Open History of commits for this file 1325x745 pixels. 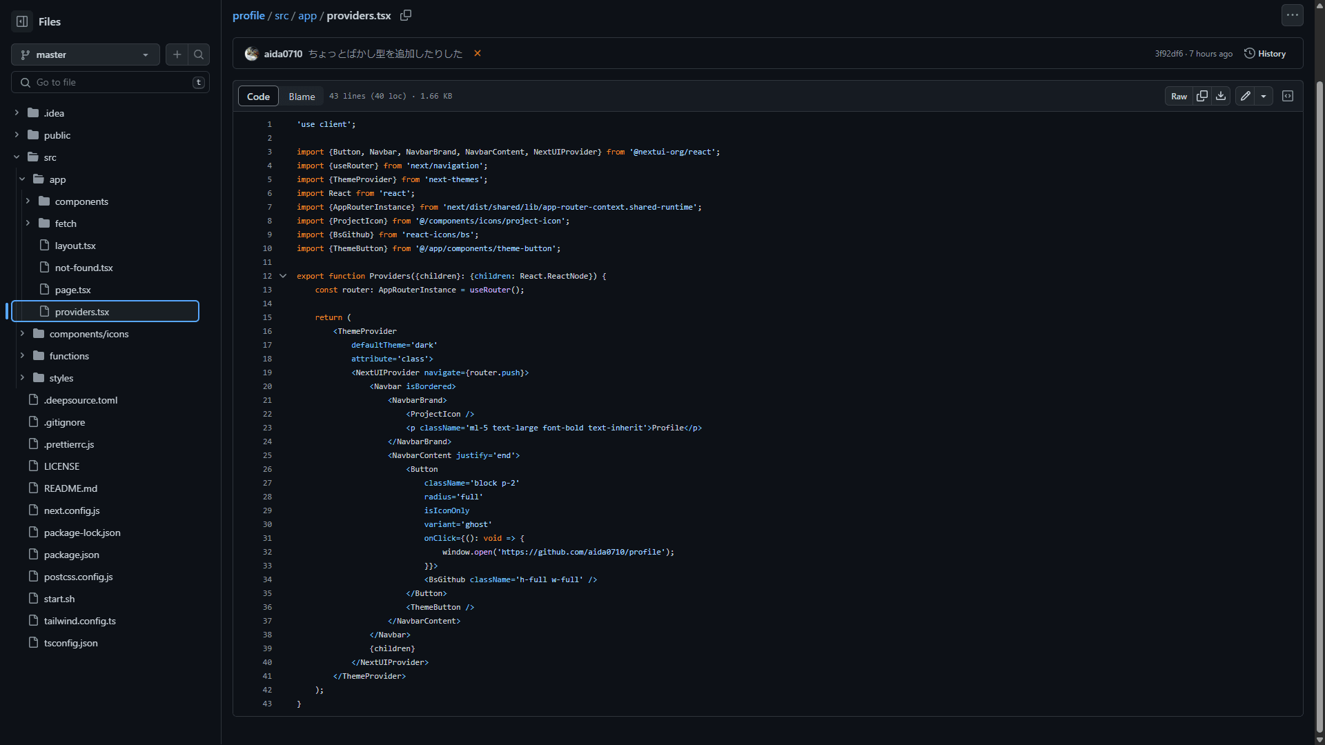[x=1265, y=53]
